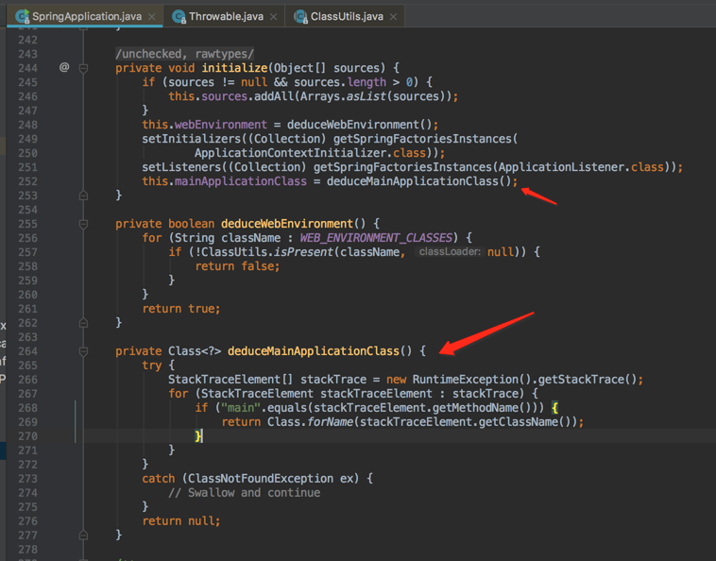This screenshot has width=716, height=561.
Task: Click the @ gutter icon at line 244
Action: point(64,68)
